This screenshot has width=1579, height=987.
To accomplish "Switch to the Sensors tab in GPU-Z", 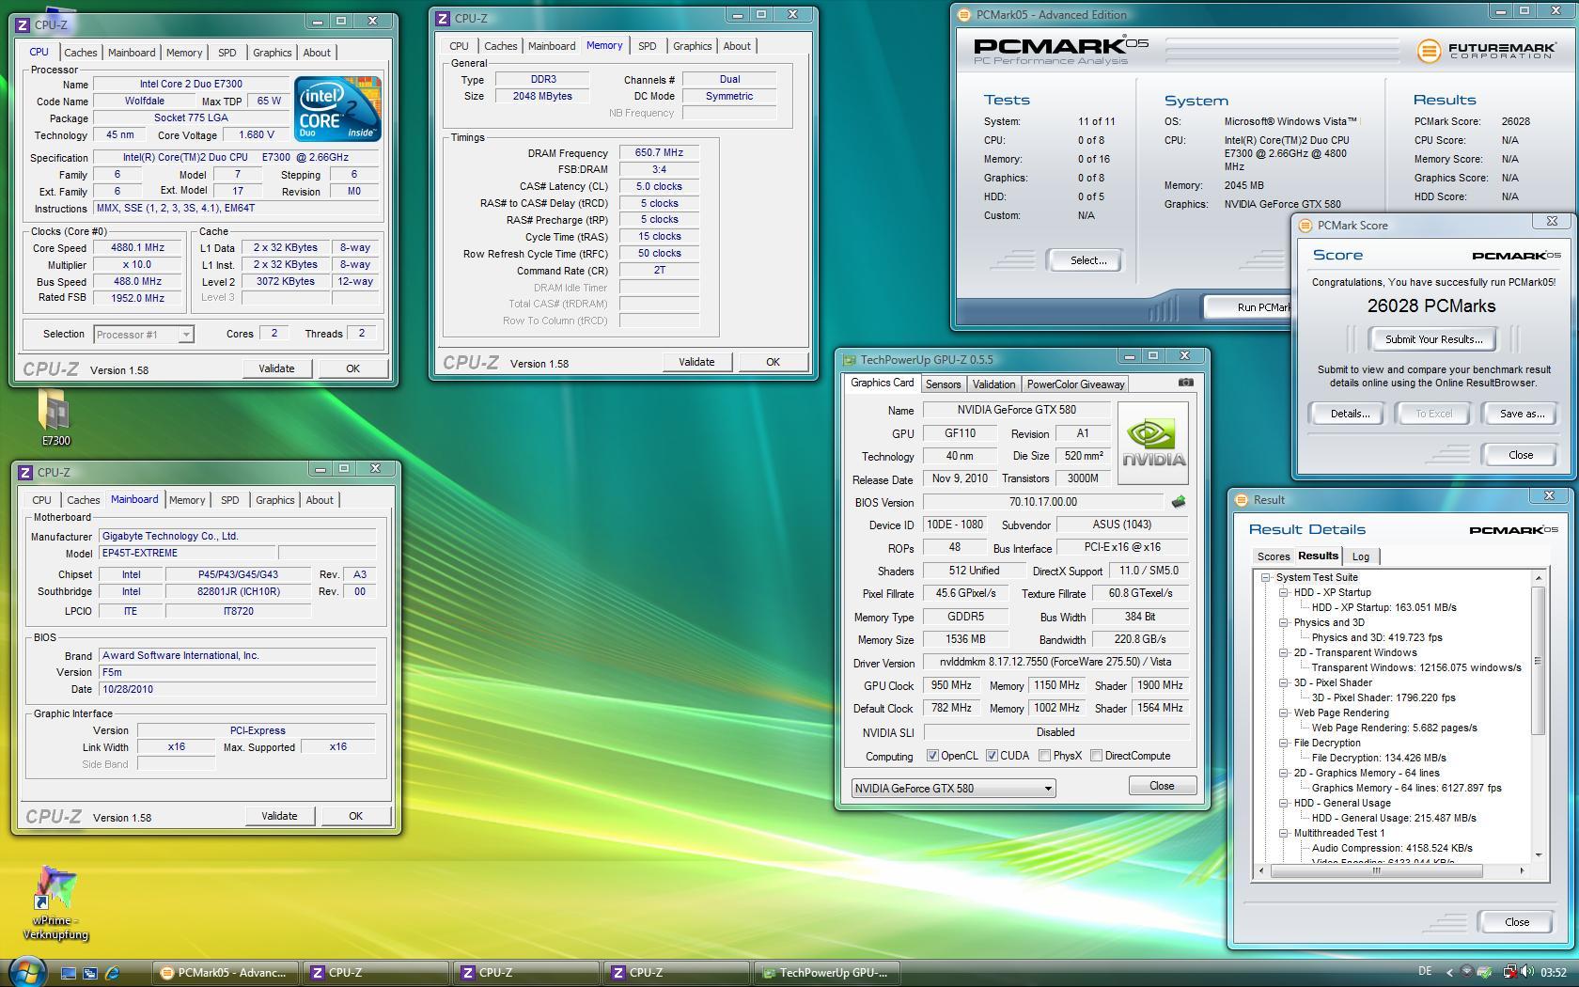I will [x=943, y=384].
